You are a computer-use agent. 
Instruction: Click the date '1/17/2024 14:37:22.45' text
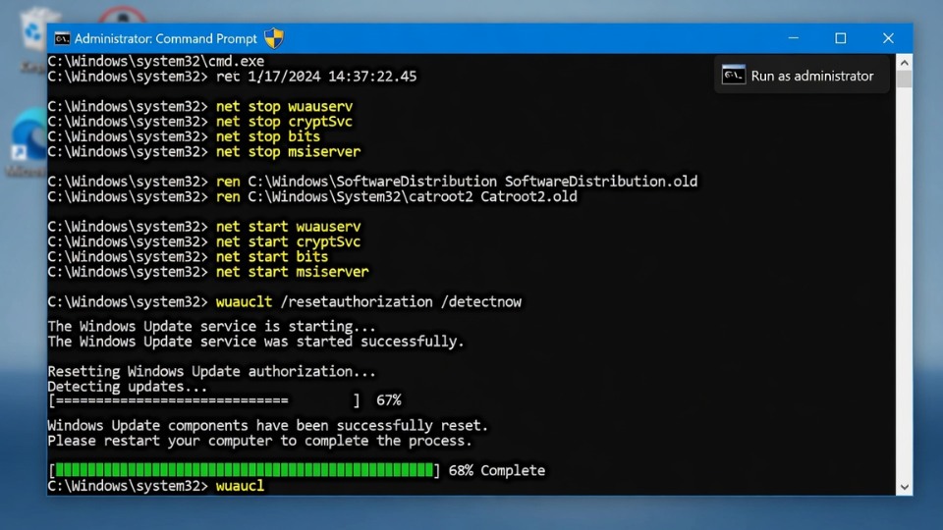332,77
